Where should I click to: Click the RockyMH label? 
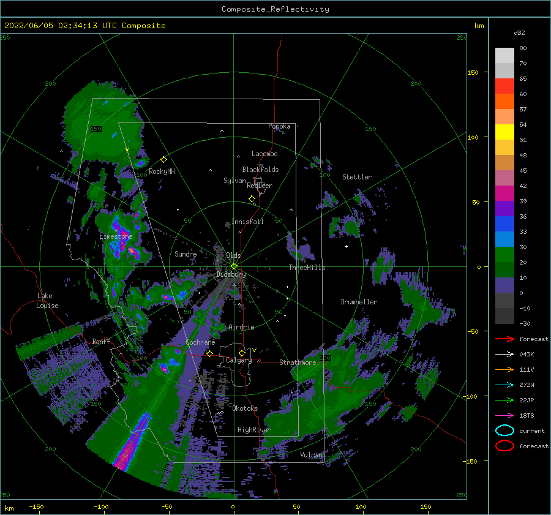tap(162, 171)
